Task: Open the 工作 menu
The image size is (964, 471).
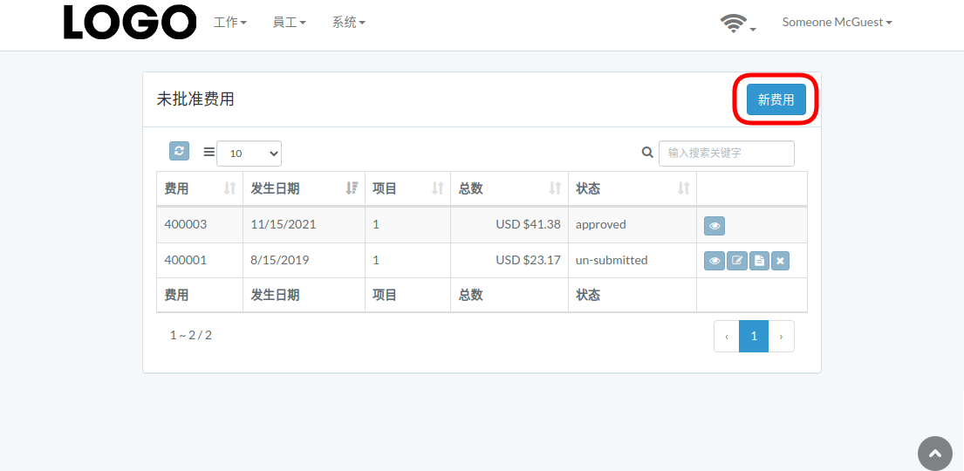Action: pos(230,23)
